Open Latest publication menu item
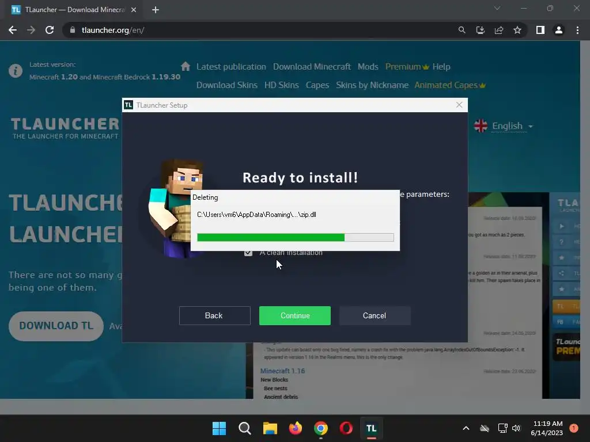The height and width of the screenshot is (442, 590). tap(231, 67)
